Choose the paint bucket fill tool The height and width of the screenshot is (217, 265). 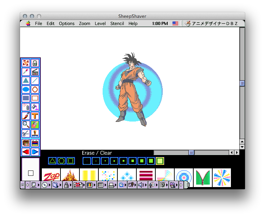click(x=35, y=107)
